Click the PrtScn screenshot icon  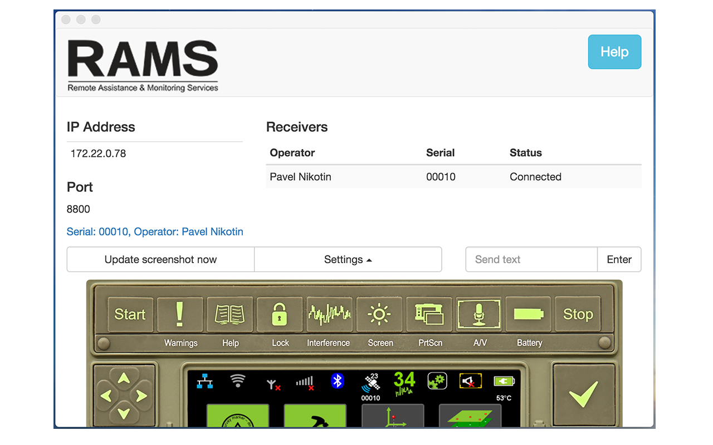pos(429,314)
